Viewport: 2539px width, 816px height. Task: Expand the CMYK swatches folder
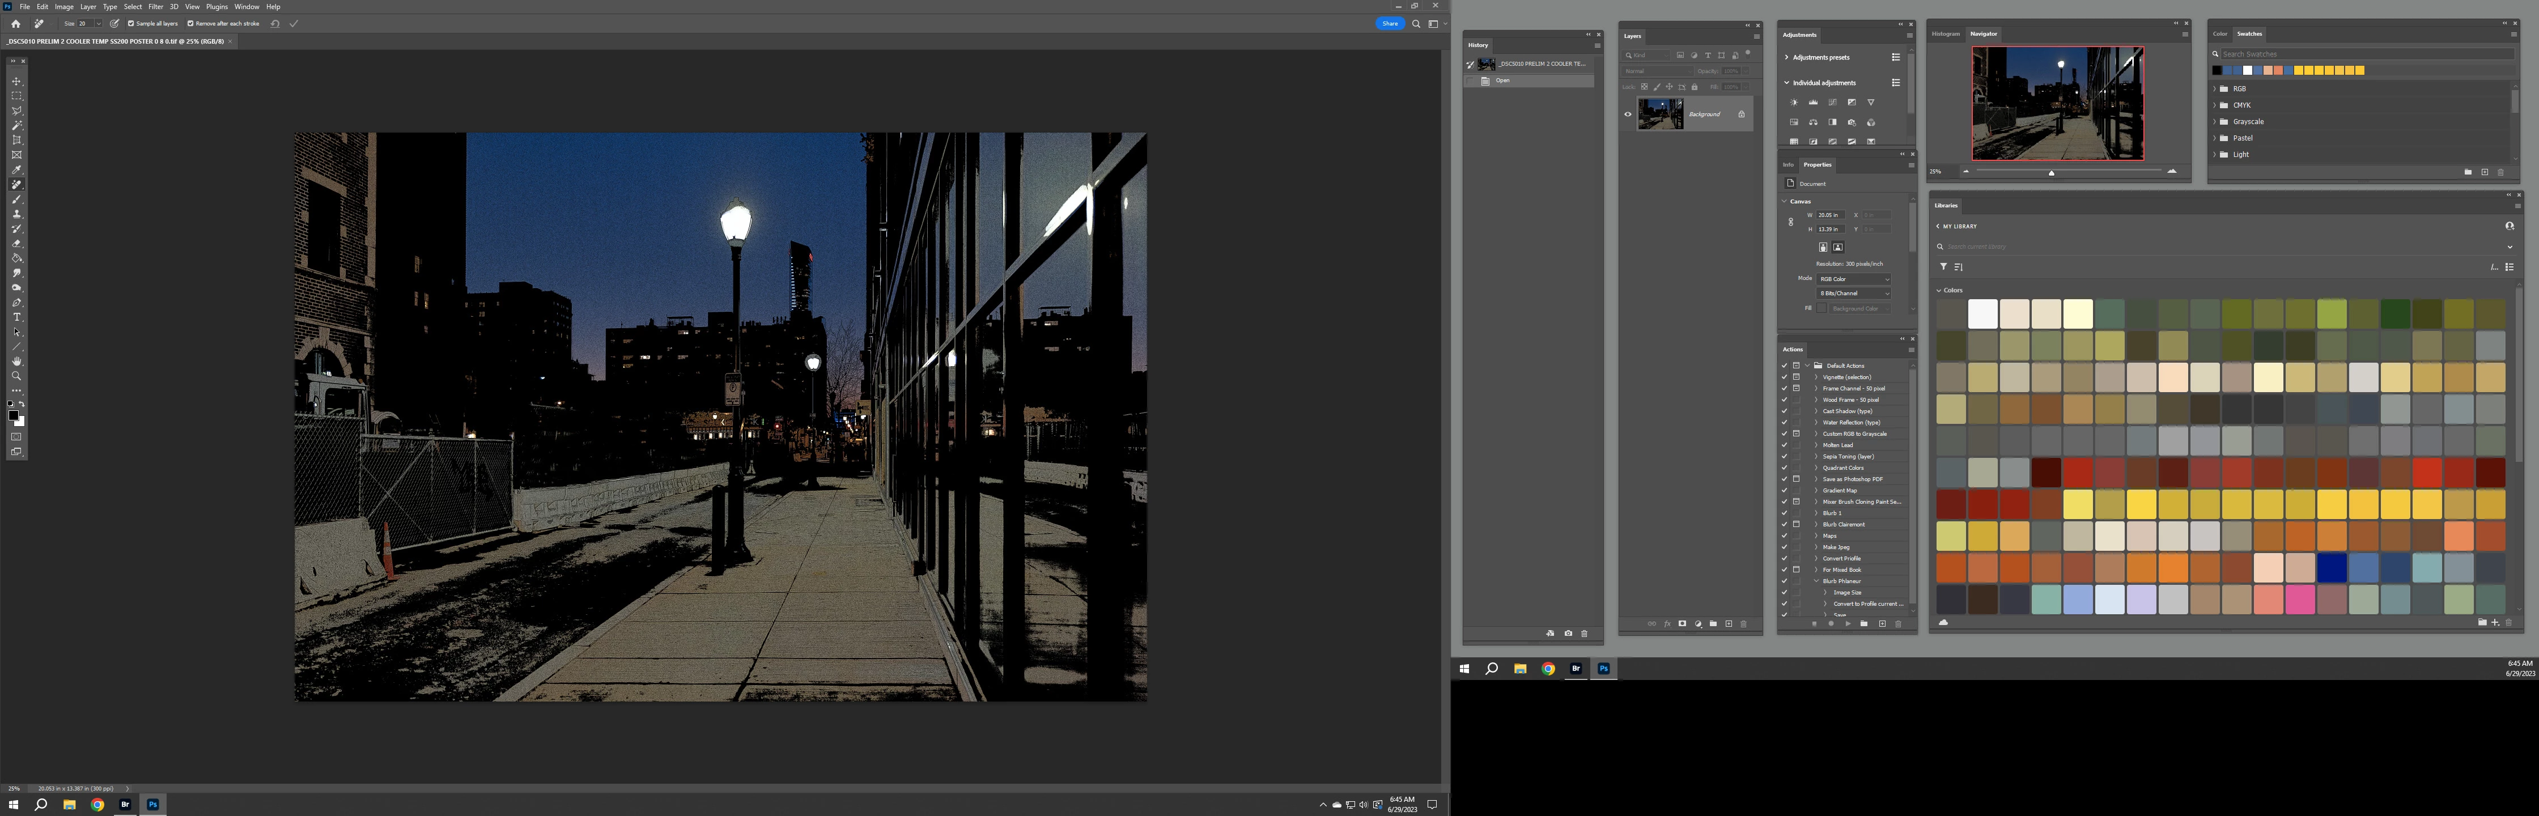(x=2215, y=105)
